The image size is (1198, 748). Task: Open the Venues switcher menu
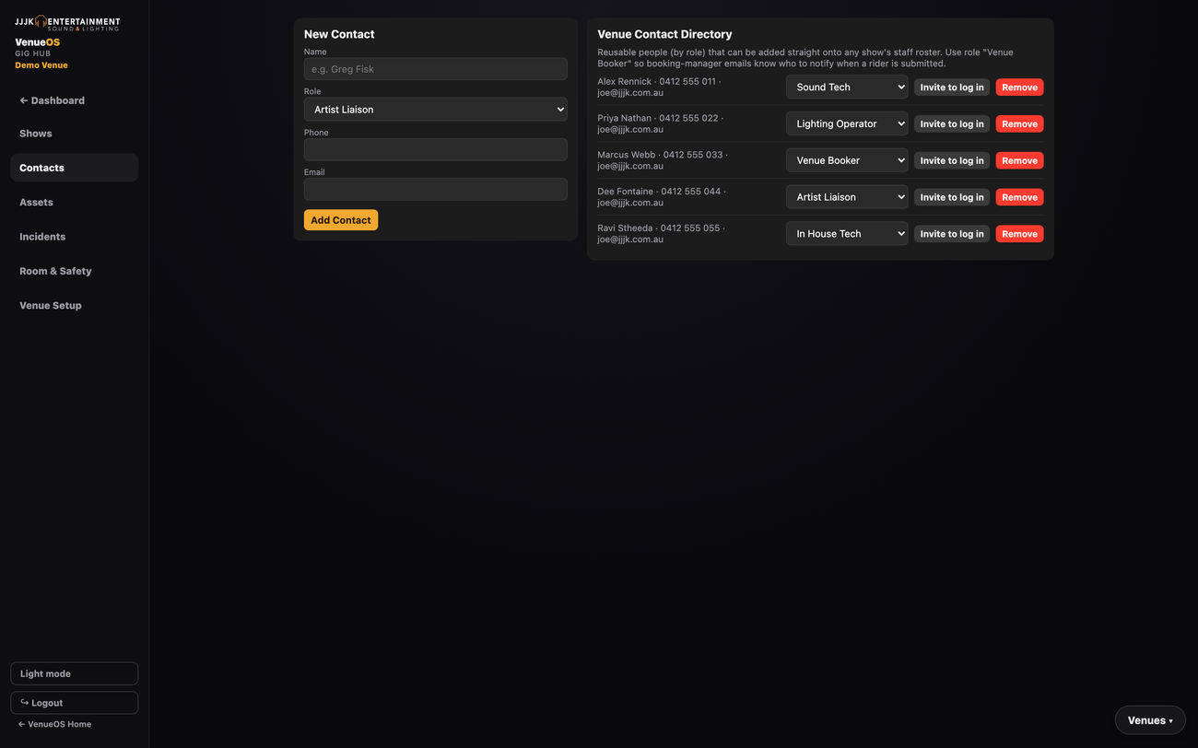pos(1150,720)
